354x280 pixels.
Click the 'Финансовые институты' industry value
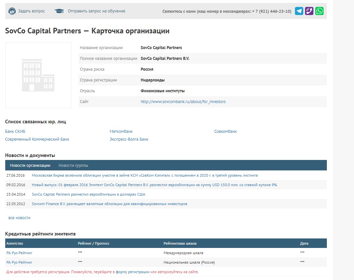click(162, 91)
